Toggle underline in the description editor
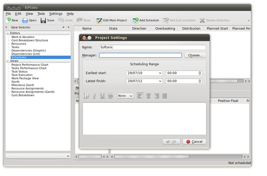 click(x=102, y=96)
